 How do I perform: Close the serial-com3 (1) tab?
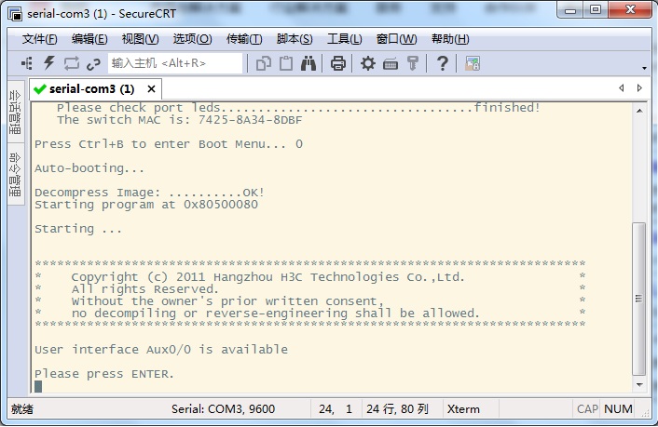152,88
